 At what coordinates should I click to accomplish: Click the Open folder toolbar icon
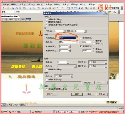click(x=8, y=8)
